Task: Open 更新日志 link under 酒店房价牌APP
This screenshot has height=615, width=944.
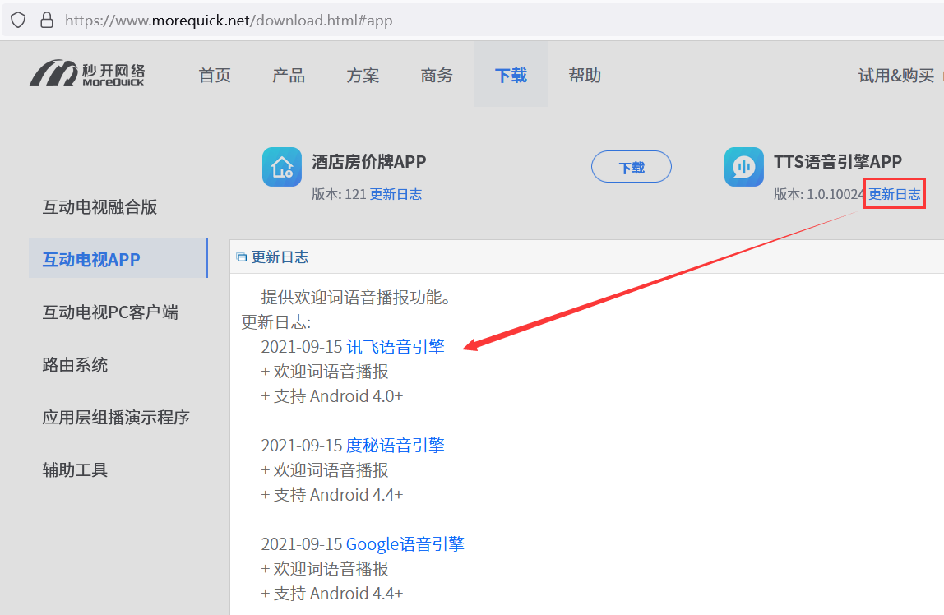Action: [396, 194]
